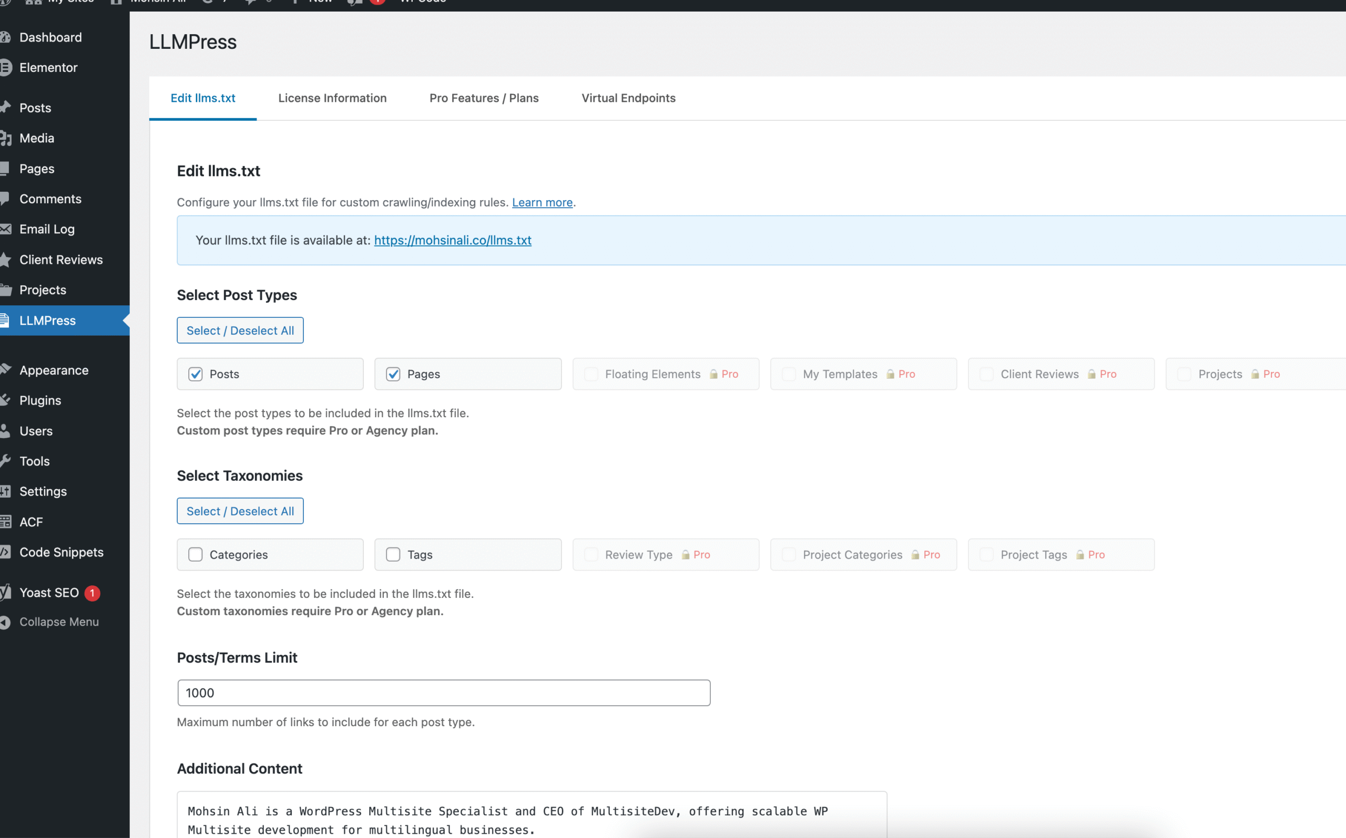Image resolution: width=1346 pixels, height=838 pixels.
Task: Open Client Reviews in sidebar
Action: click(61, 260)
